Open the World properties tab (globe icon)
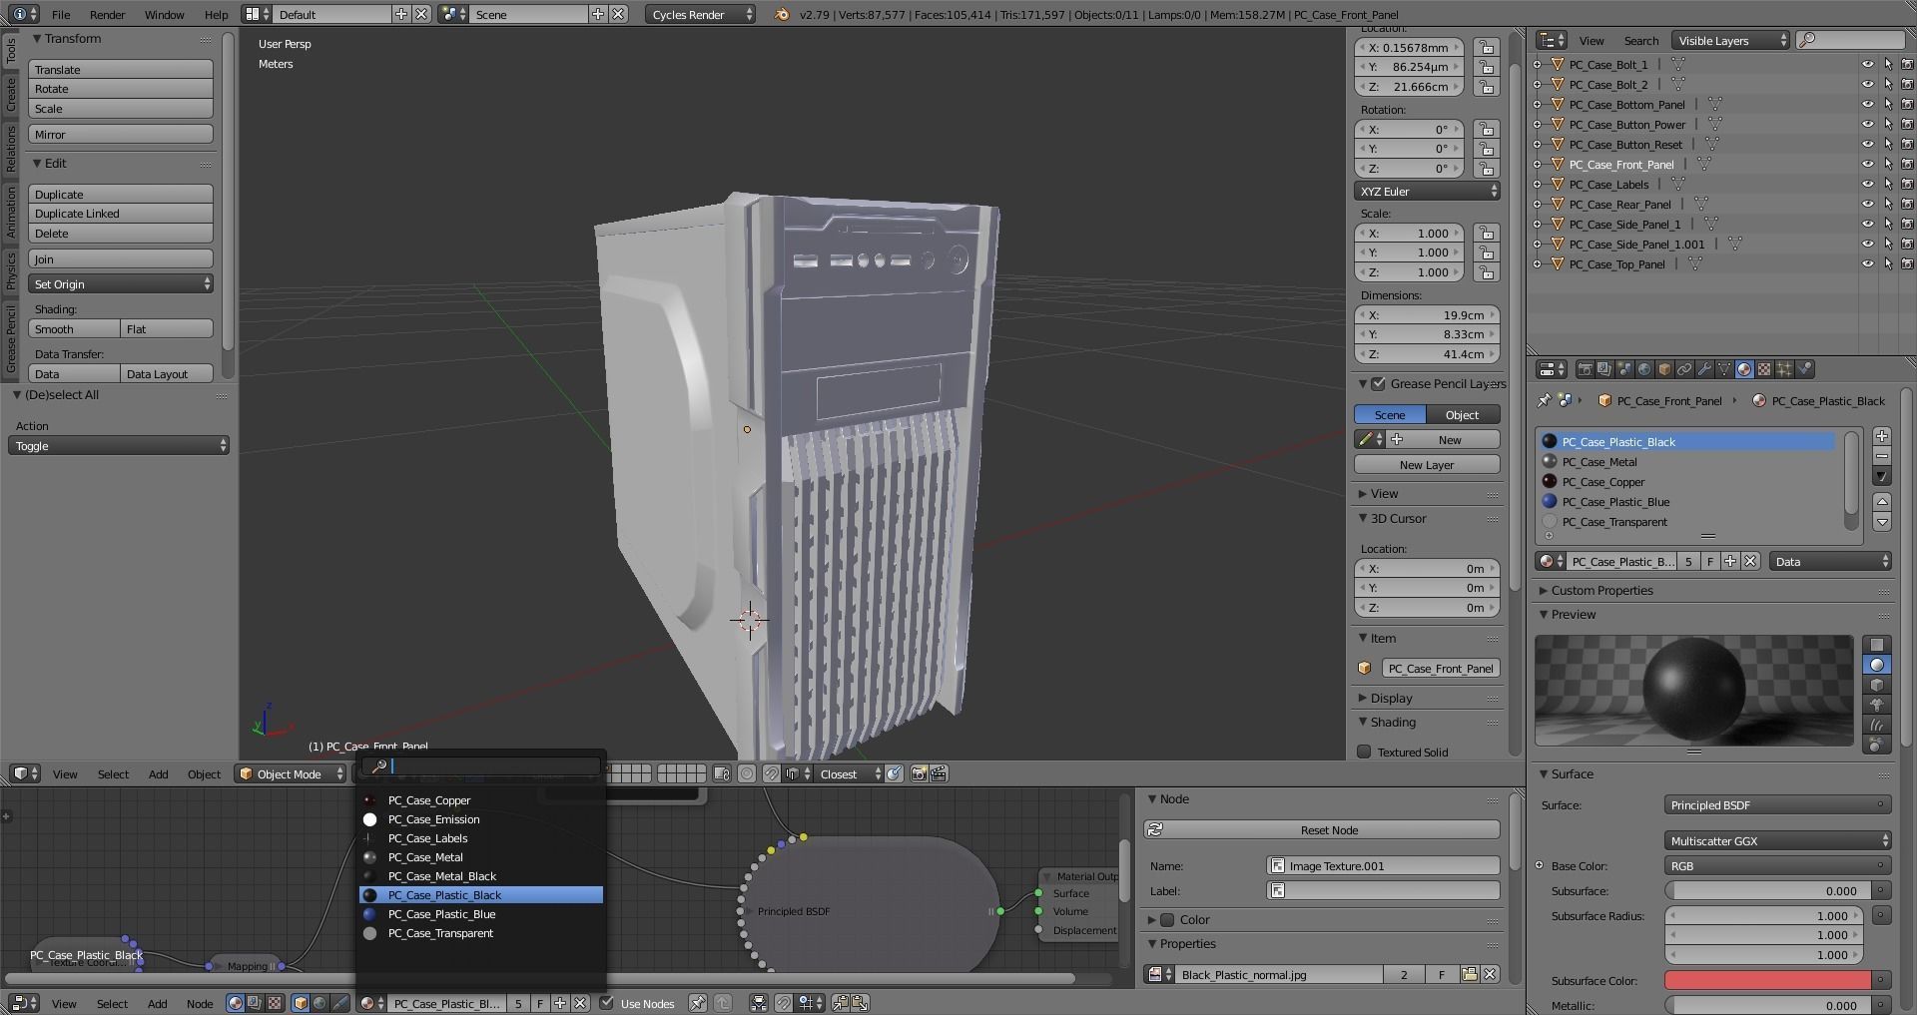The height and width of the screenshot is (1015, 1917). [1644, 369]
